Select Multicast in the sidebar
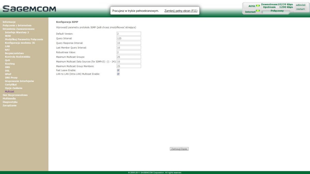The image size is (310, 174). point(10,92)
